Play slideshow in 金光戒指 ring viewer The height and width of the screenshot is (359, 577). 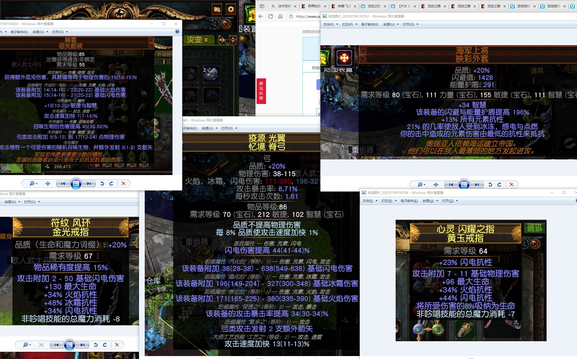[x=70, y=345]
